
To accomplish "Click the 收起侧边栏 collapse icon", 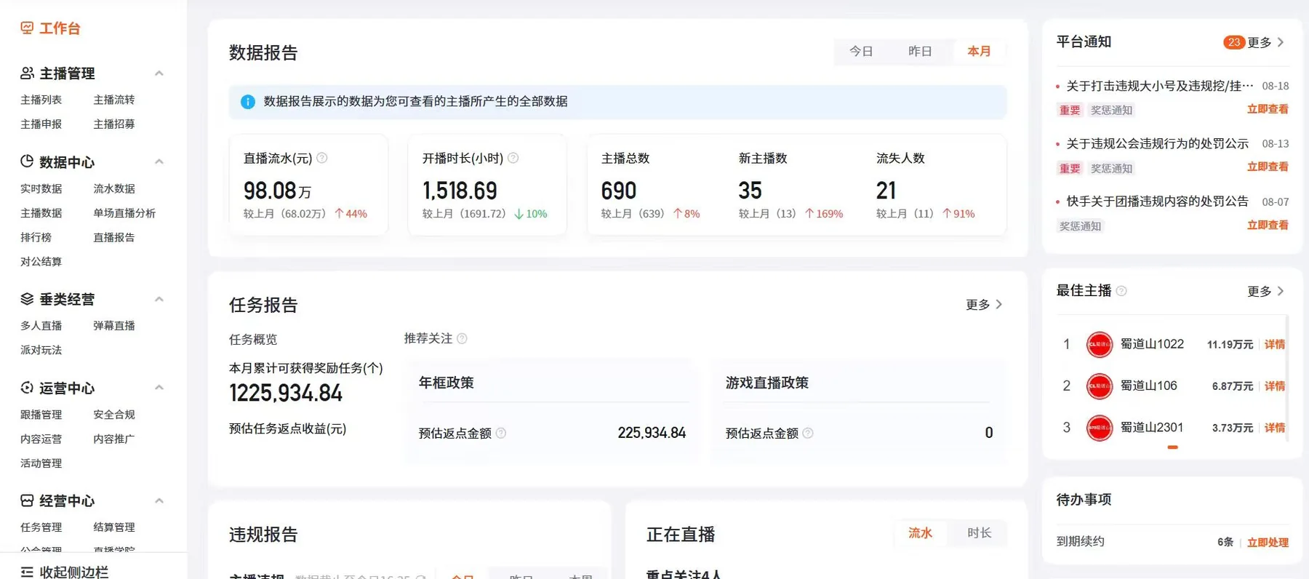I will 27,572.
